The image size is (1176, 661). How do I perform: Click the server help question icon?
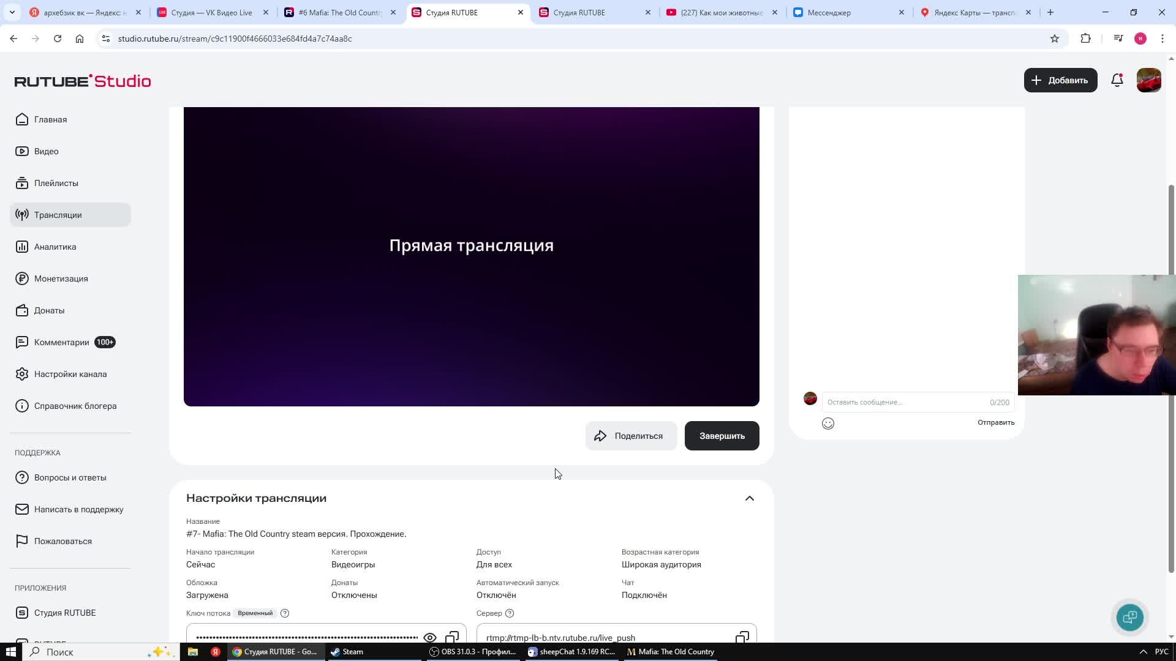tap(510, 613)
